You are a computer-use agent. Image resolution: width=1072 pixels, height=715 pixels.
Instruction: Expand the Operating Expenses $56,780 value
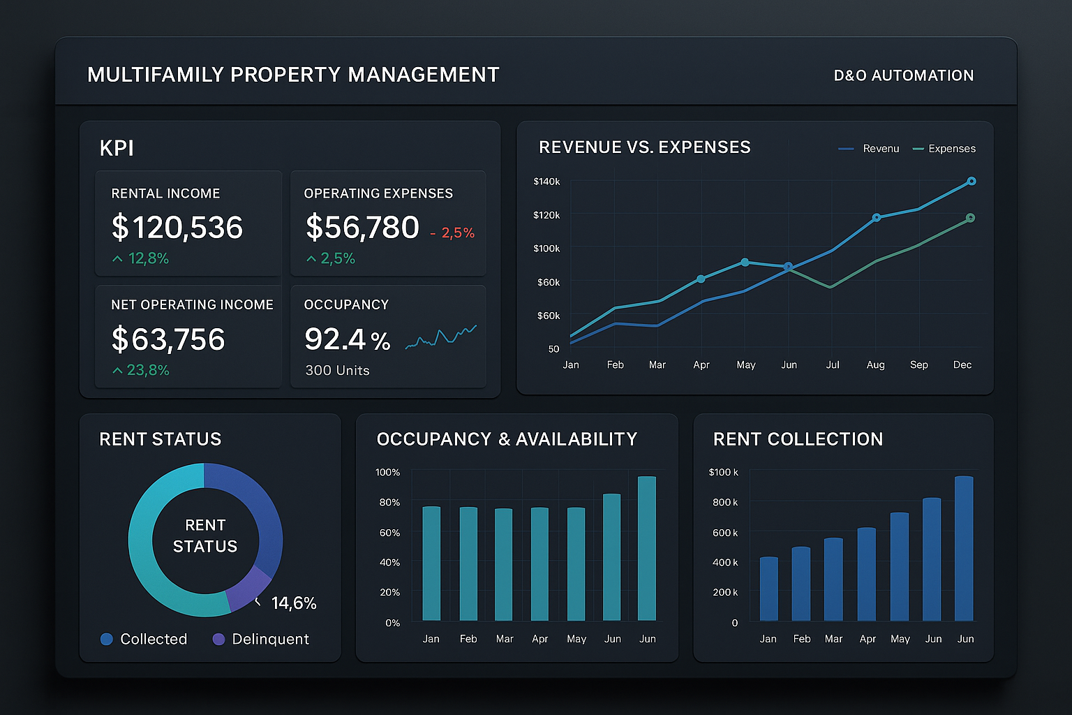[362, 228]
